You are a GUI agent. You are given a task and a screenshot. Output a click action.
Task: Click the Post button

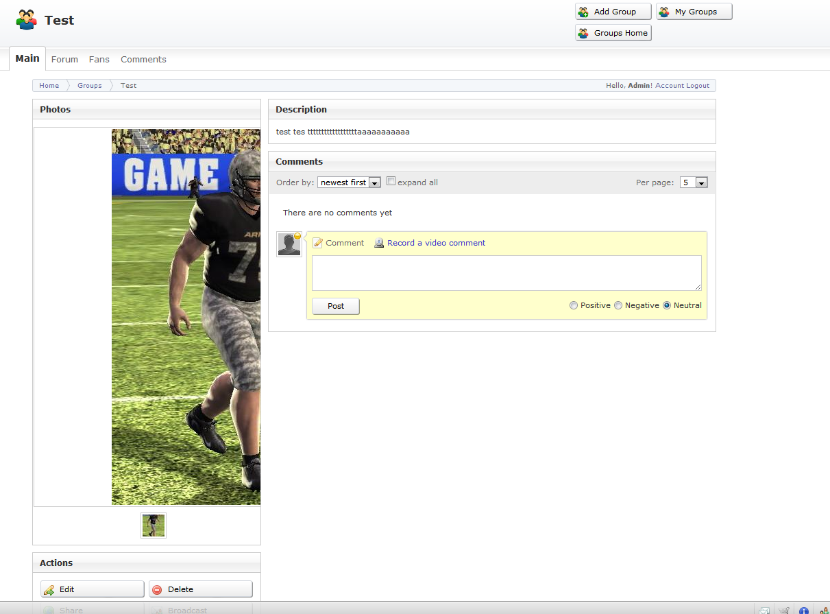coord(336,306)
